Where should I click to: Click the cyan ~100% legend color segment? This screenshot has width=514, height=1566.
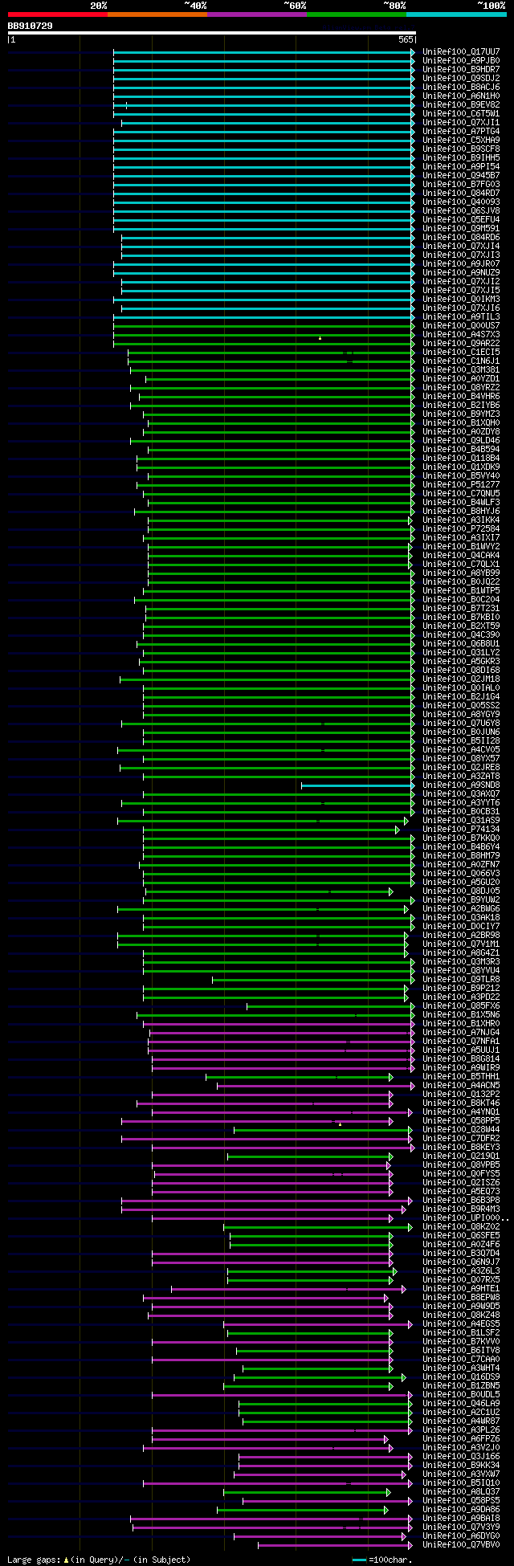coord(455,14)
